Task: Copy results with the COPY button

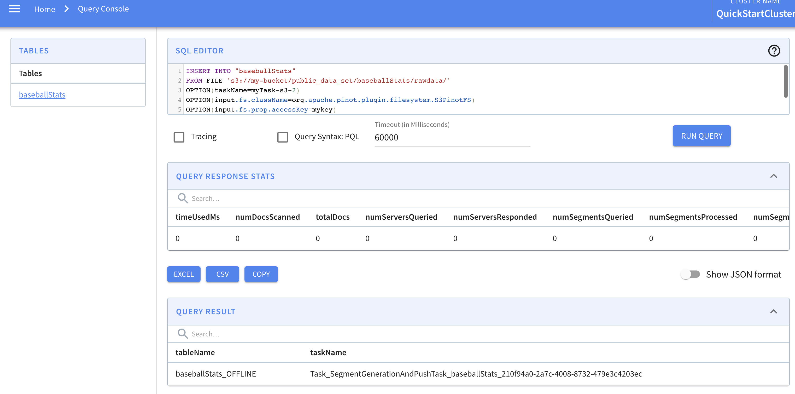Action: [261, 274]
